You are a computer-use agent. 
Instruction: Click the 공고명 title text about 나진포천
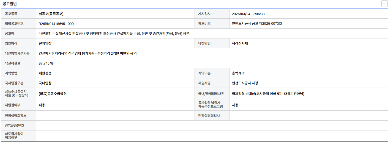114,34
